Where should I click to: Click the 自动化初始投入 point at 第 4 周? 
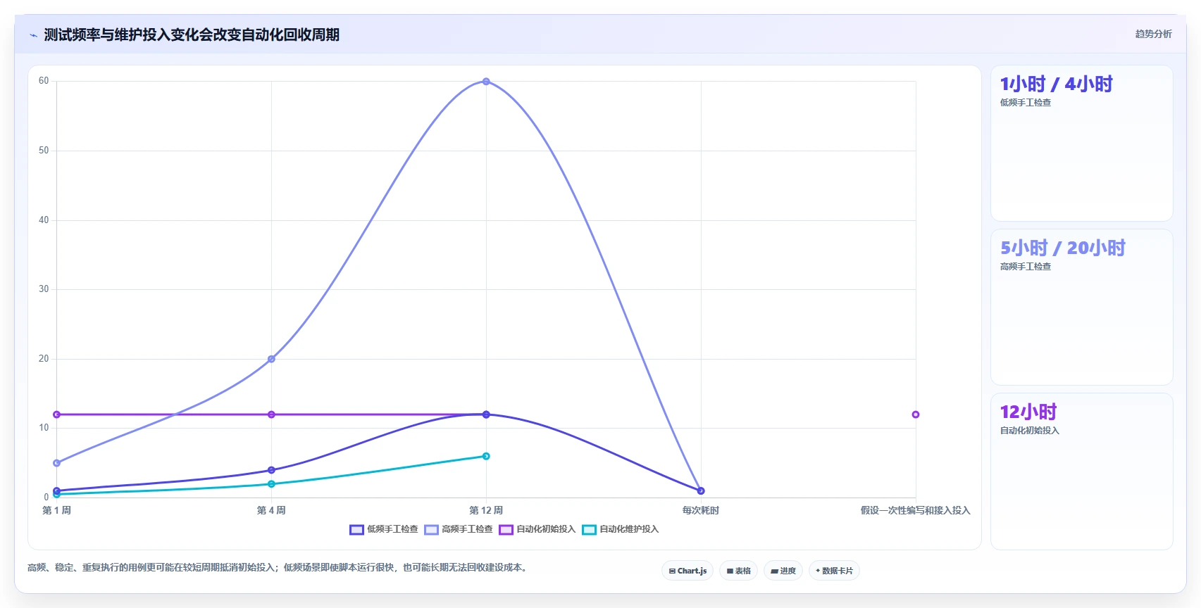271,414
